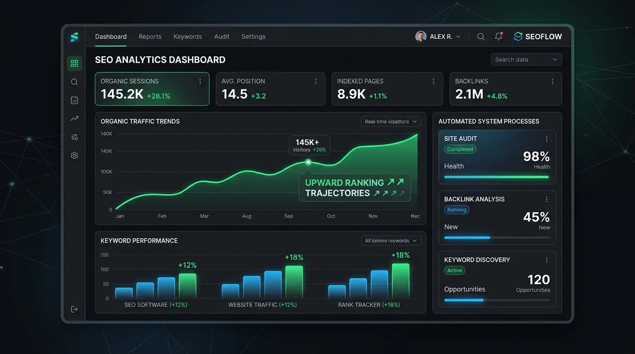
Task: Click the Site Audit health progress bar
Action: pyautogui.click(x=497, y=177)
